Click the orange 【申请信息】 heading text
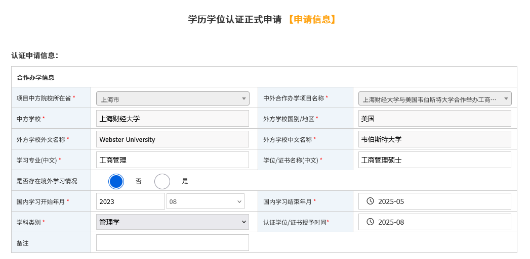530x259 pixels. click(x=311, y=20)
